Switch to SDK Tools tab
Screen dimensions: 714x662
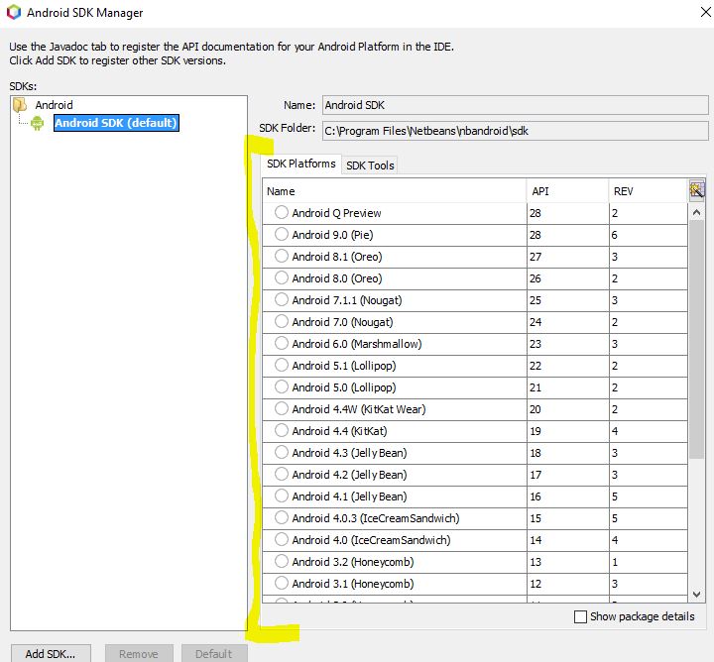point(370,165)
